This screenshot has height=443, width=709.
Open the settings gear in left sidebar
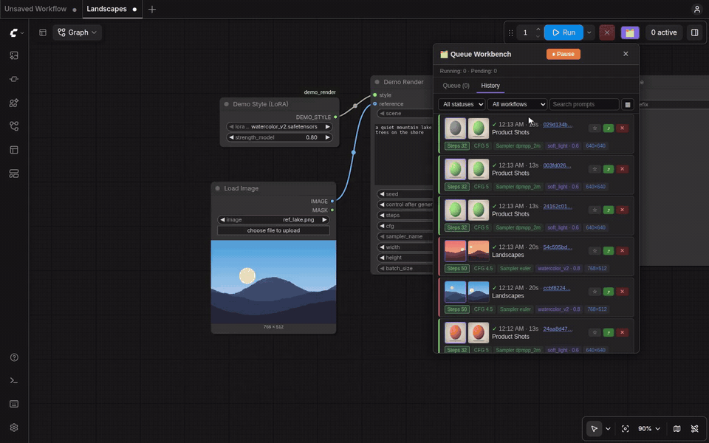[14, 427]
